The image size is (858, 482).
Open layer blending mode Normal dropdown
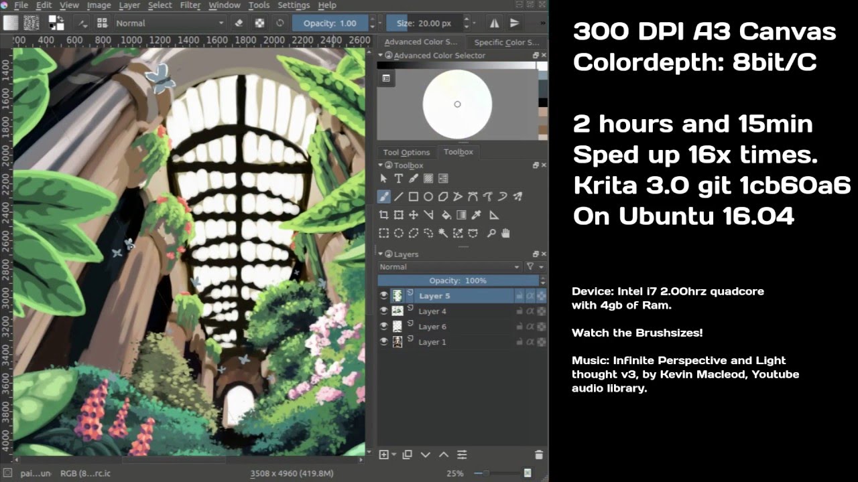click(450, 266)
